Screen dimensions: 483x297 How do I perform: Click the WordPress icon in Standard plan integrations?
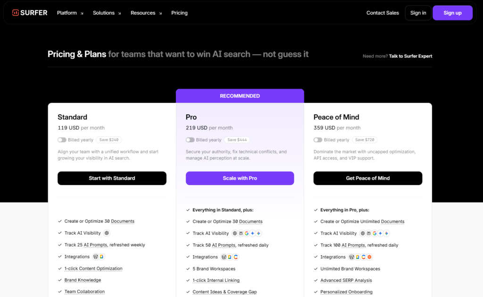click(x=96, y=257)
